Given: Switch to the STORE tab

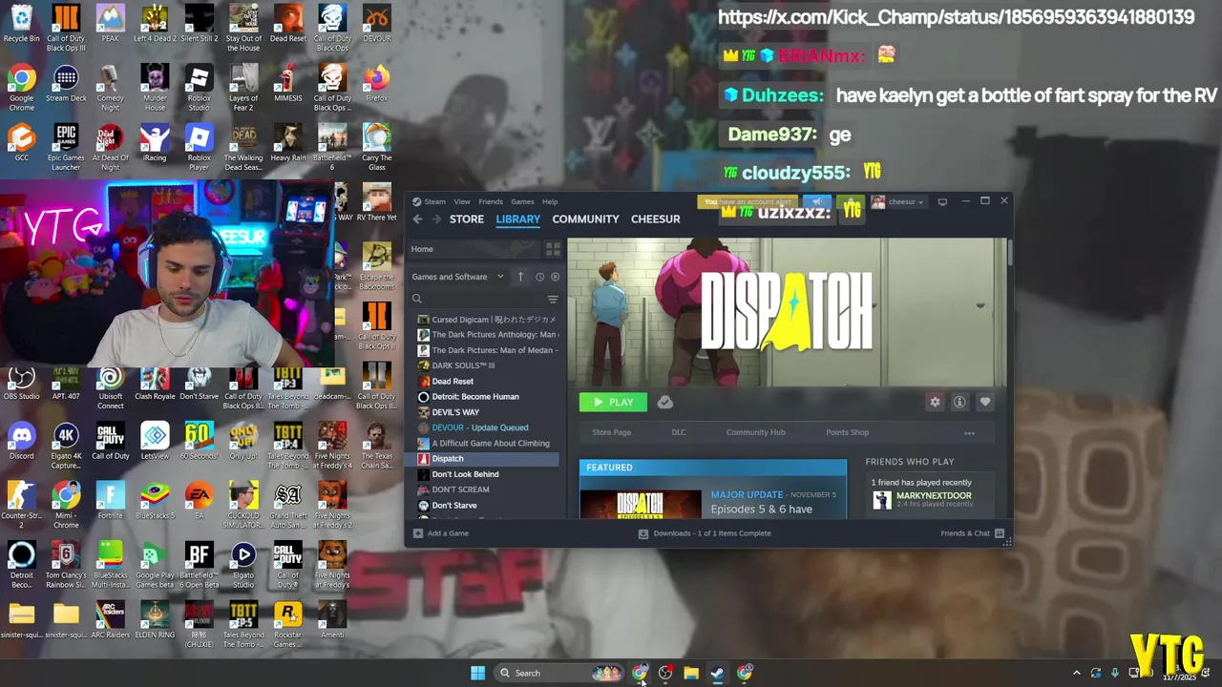Looking at the screenshot, I should 467,219.
